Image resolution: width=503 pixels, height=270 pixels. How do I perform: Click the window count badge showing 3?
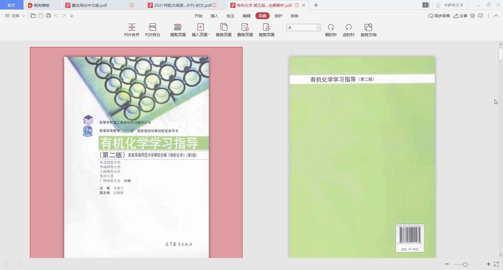tap(426, 5)
